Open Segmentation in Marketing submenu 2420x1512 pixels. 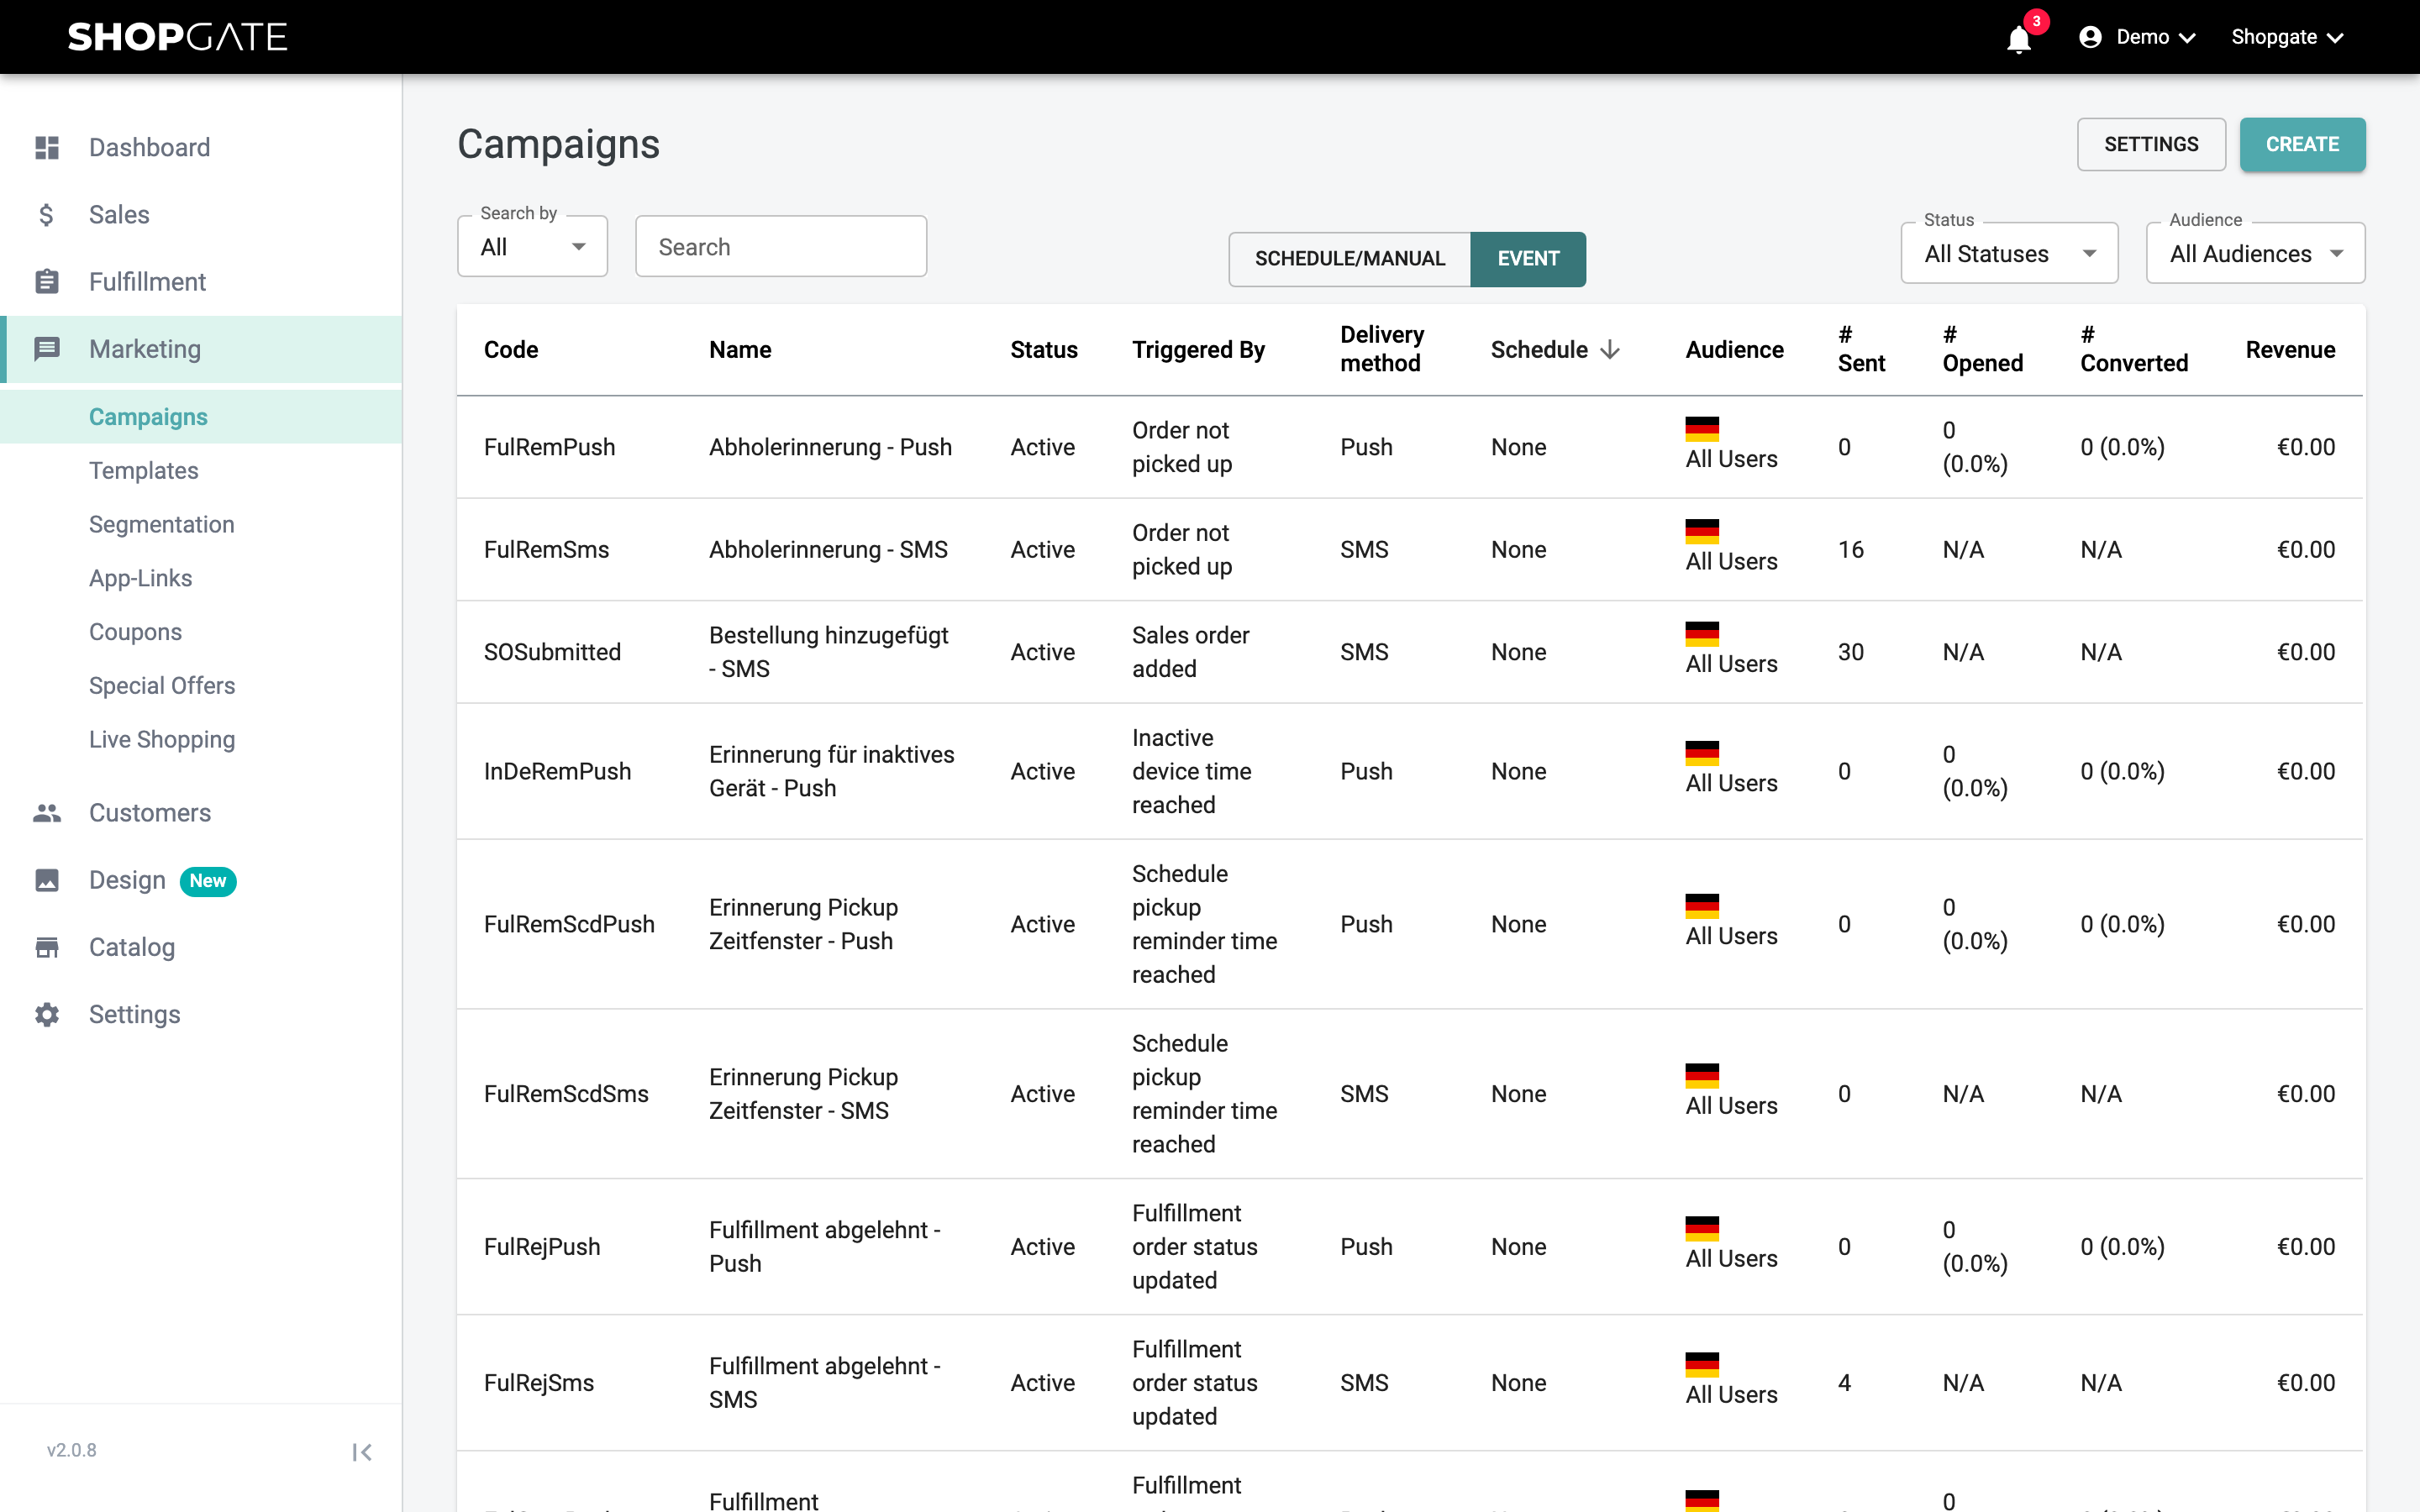coord(162,525)
